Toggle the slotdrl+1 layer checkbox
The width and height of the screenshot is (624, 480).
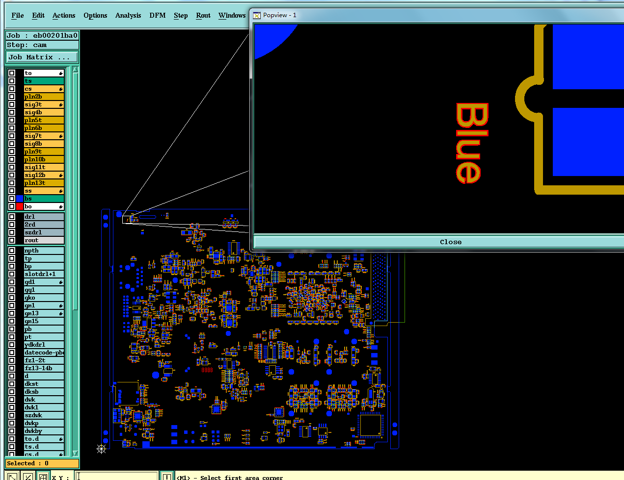[x=12, y=274]
